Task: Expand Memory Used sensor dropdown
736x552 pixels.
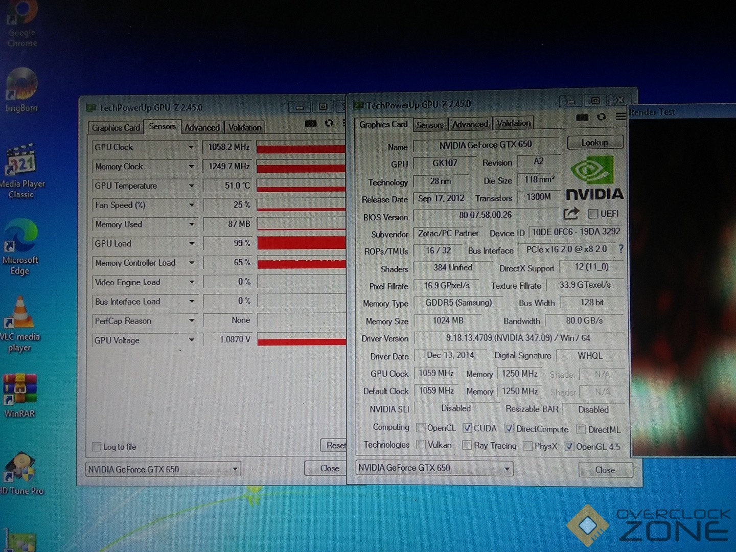Action: click(x=191, y=224)
